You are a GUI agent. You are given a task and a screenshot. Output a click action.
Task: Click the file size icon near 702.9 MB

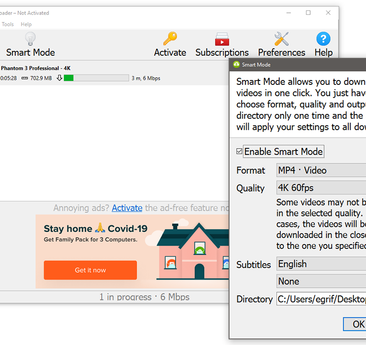(x=24, y=78)
